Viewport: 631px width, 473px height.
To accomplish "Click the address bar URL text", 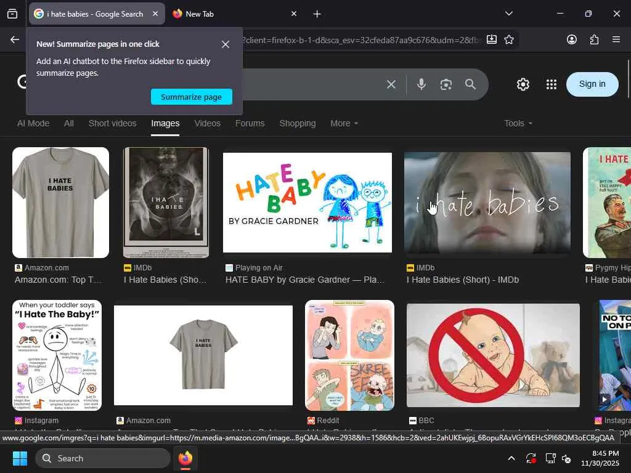I will tap(360, 40).
